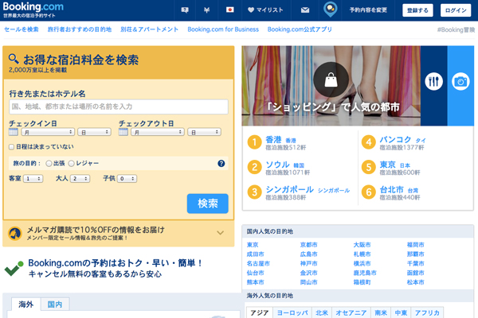This screenshot has height=318, width=478.
Task: Click the shopping bag theme icon
Action: click(331, 79)
